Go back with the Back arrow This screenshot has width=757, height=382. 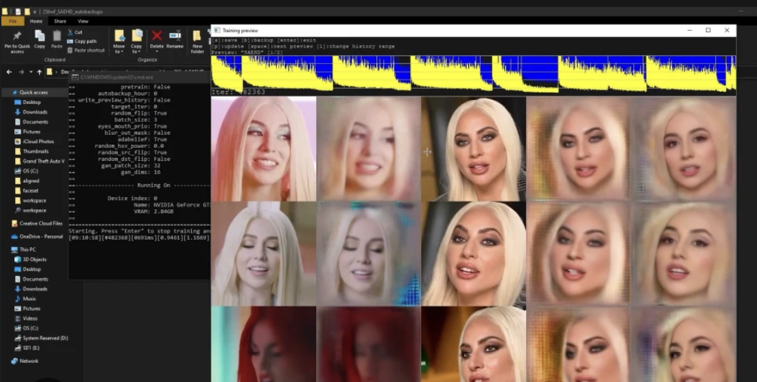9,72
